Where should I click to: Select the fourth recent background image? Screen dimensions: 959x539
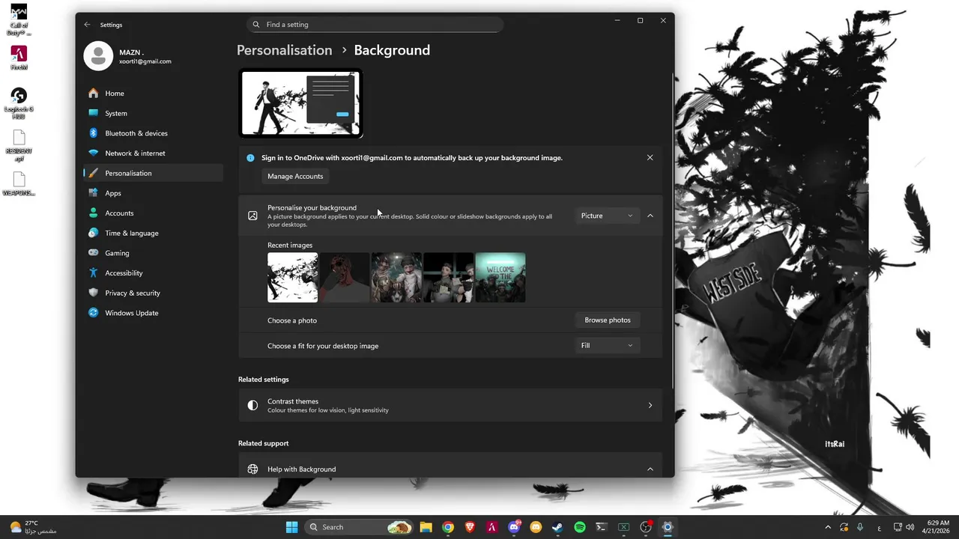449,278
